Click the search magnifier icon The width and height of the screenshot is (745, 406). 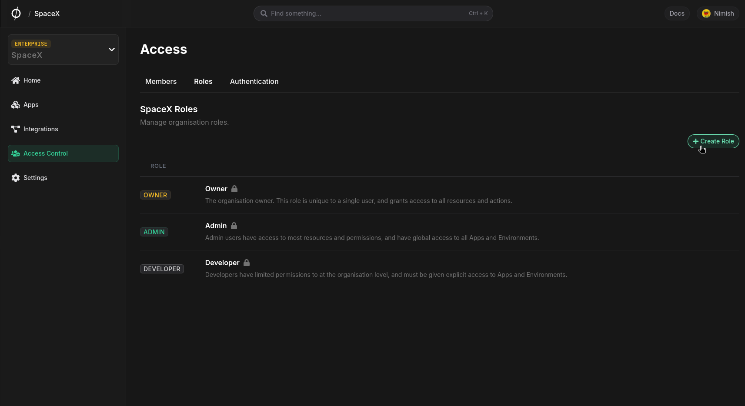(264, 13)
